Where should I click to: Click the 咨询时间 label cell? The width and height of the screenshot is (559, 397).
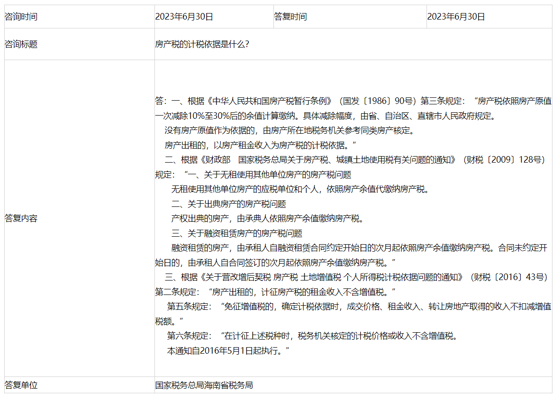(x=21, y=17)
